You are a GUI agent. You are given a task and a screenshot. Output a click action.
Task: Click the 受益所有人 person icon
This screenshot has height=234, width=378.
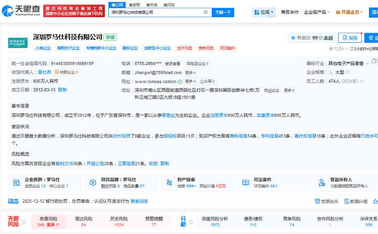(322, 182)
